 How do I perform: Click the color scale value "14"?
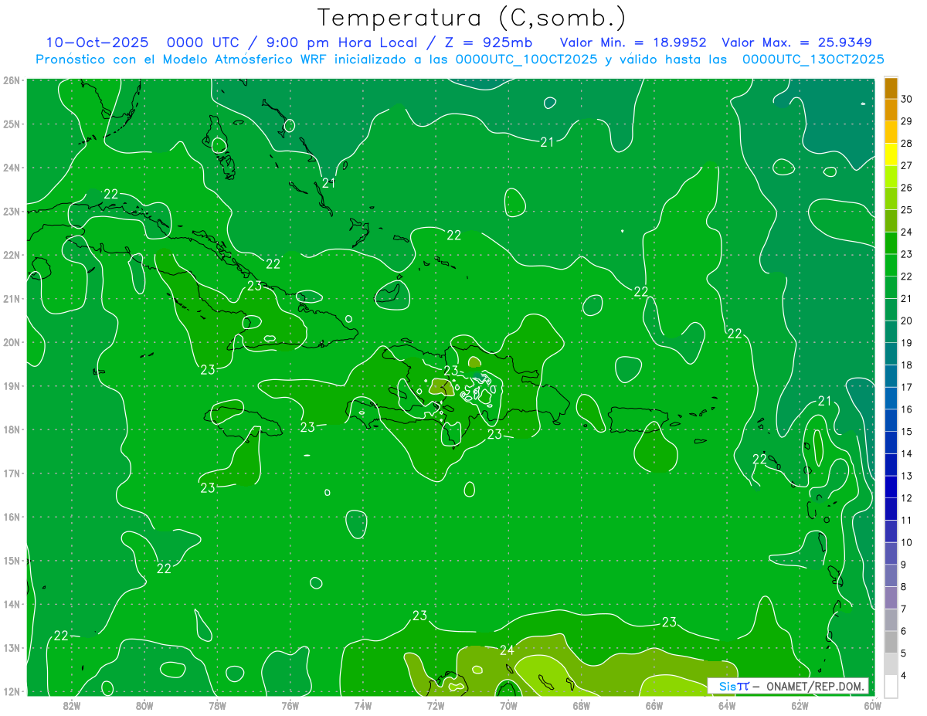tap(906, 453)
